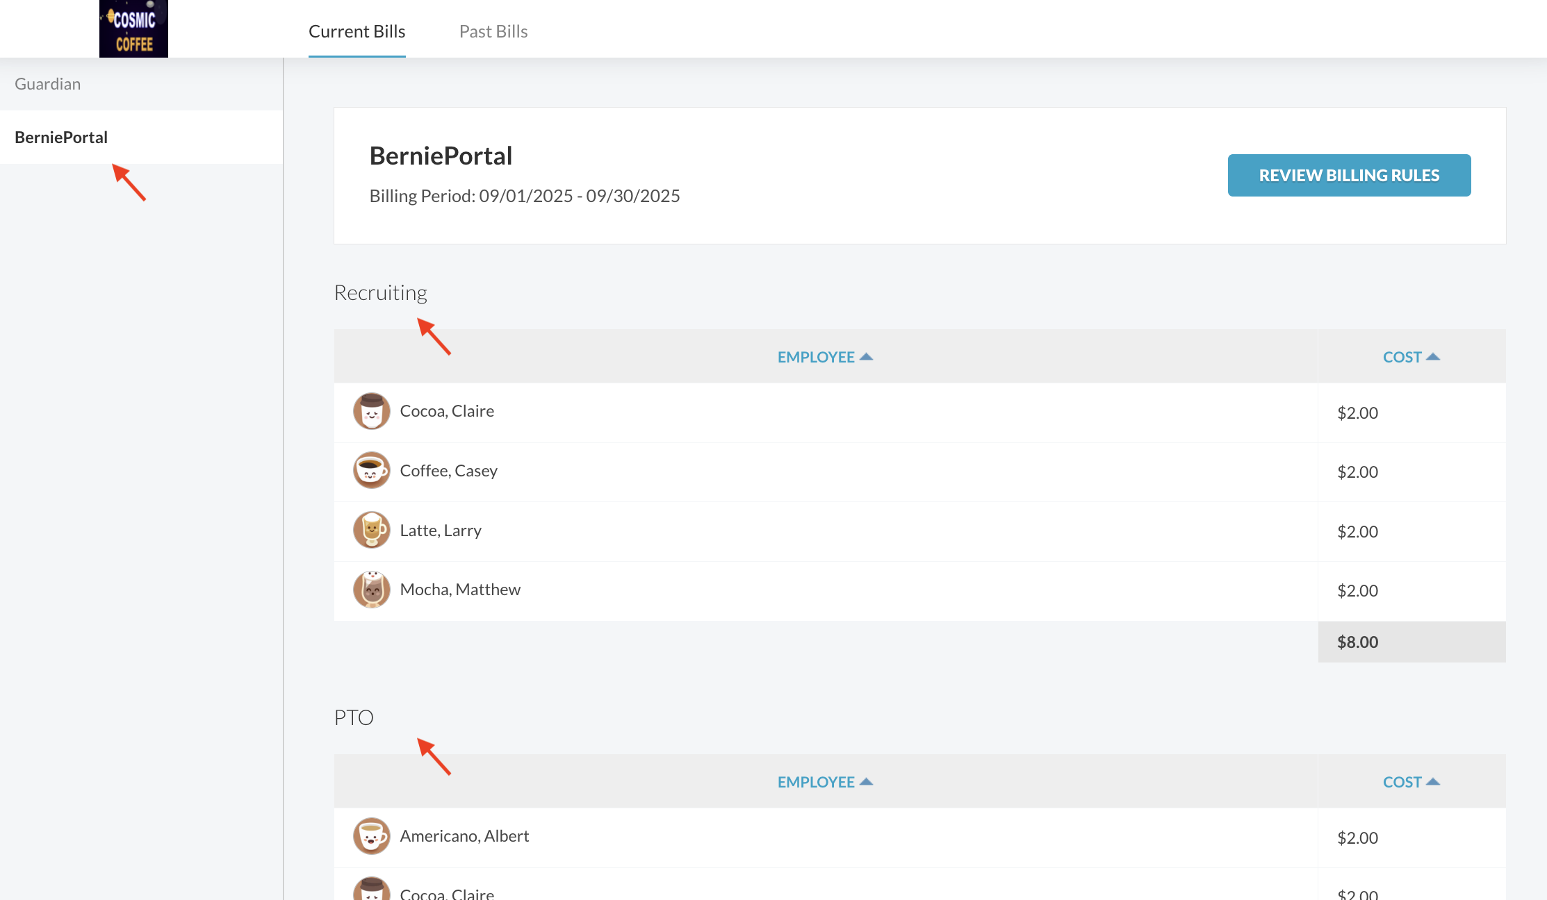Click the Cosmic Coffee logo

pyautogui.click(x=133, y=28)
